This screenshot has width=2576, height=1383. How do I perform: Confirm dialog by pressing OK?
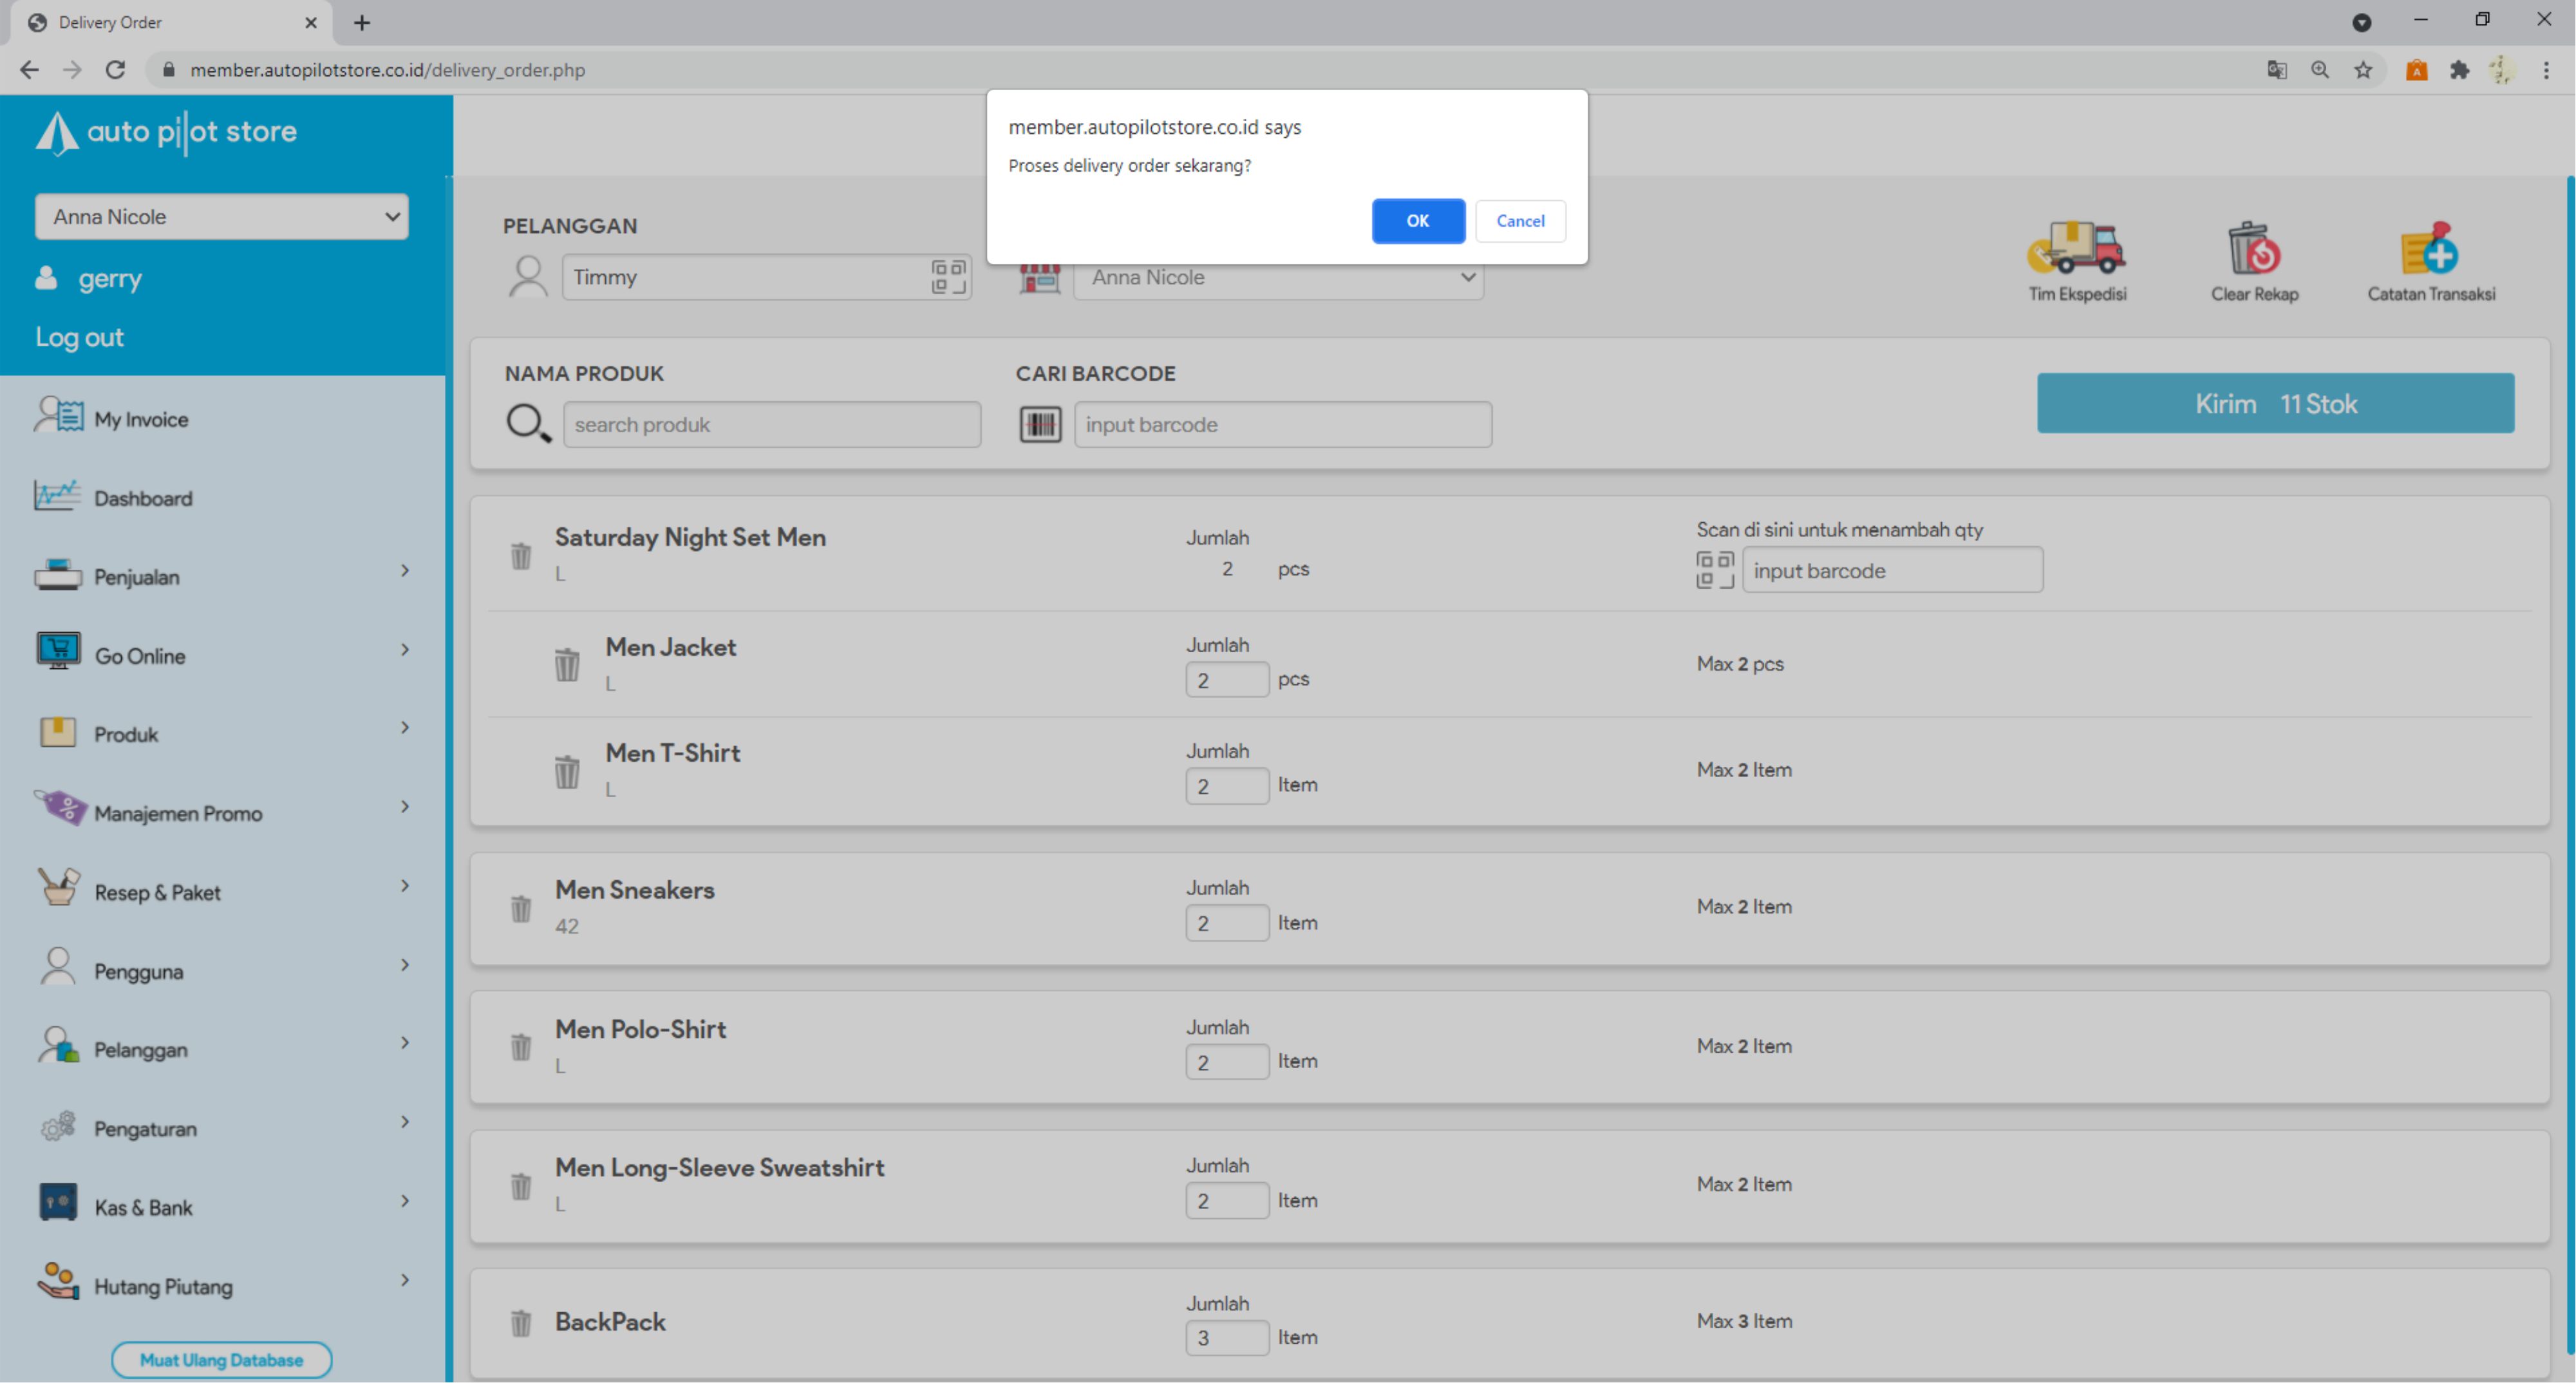pos(1417,221)
